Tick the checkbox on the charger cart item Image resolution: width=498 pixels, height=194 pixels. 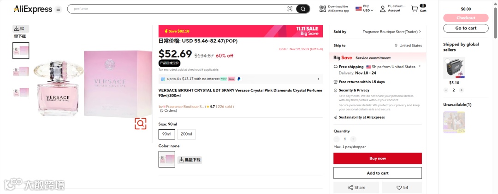click(446, 60)
